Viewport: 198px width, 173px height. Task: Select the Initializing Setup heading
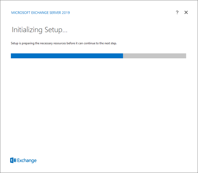[x=40, y=30]
